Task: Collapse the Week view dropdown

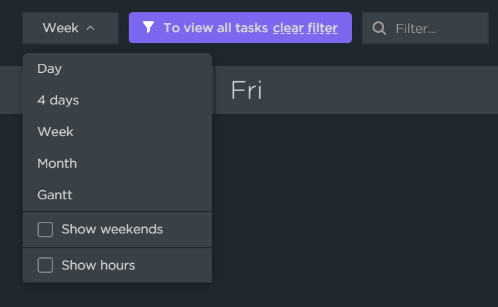Action: click(x=70, y=28)
